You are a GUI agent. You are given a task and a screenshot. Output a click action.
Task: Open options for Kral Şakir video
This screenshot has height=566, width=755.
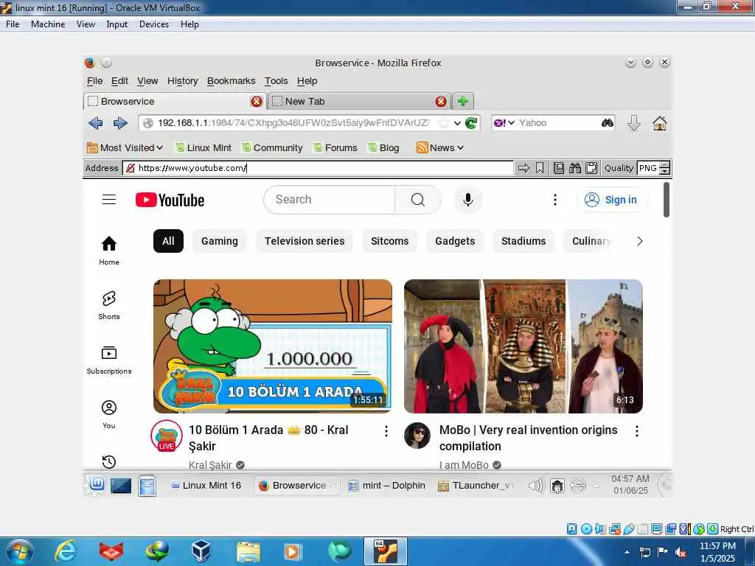[386, 431]
